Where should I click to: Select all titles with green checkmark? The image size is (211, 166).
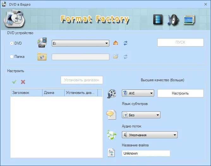pos(14,82)
